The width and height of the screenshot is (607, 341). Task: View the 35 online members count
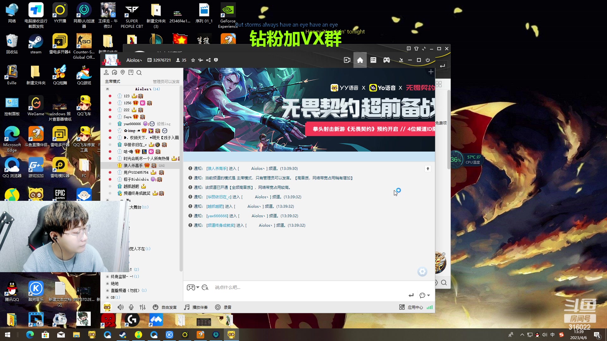point(181,60)
